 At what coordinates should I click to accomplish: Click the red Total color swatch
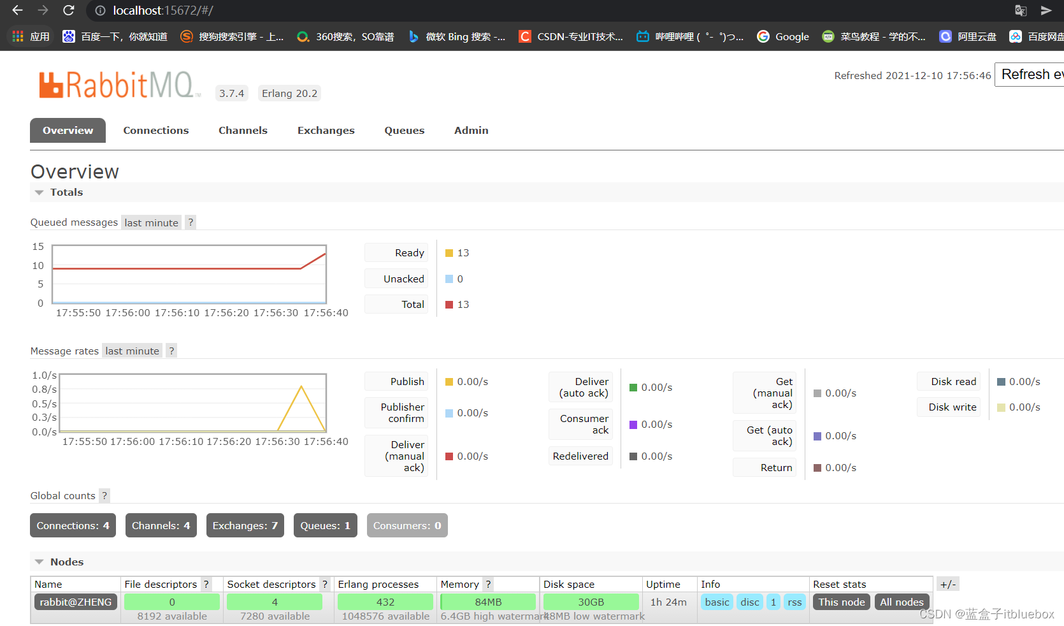click(449, 305)
